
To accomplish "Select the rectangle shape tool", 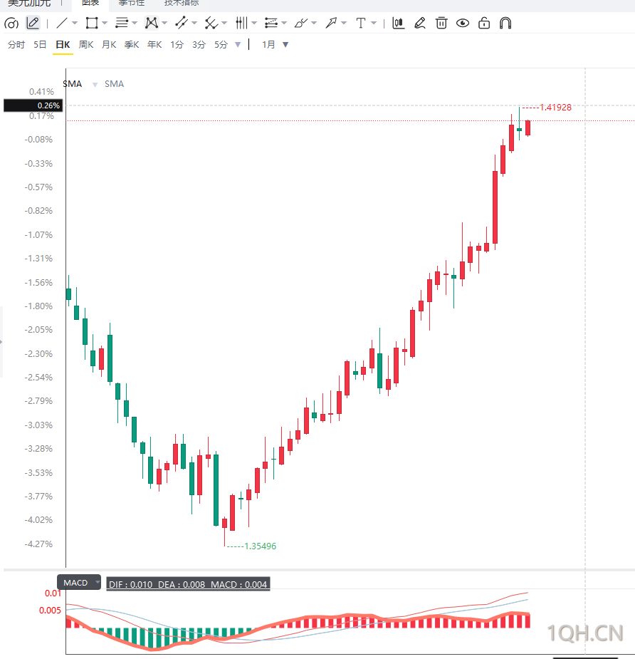I will click(x=92, y=23).
